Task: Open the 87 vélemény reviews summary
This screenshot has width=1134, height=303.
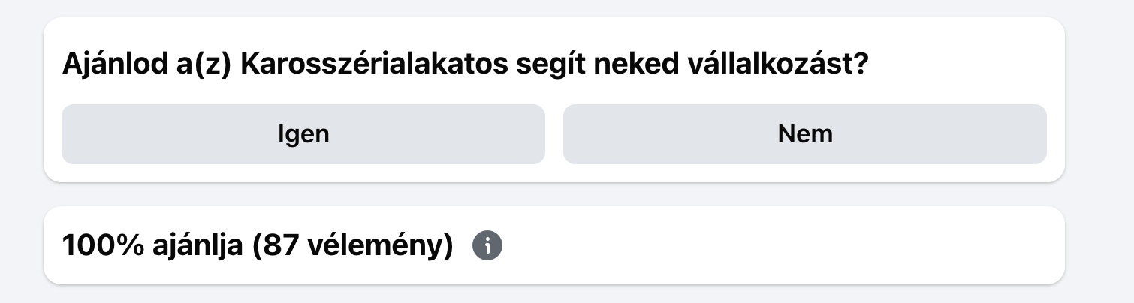Action: (354, 246)
